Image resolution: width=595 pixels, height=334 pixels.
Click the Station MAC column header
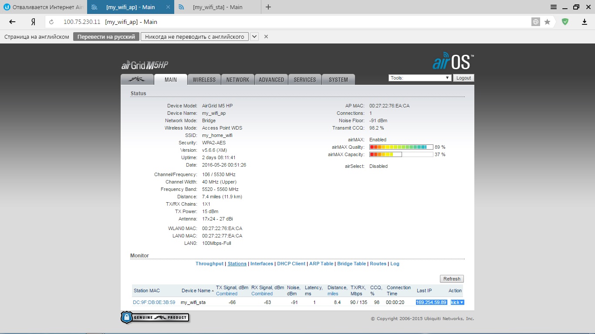point(147,291)
